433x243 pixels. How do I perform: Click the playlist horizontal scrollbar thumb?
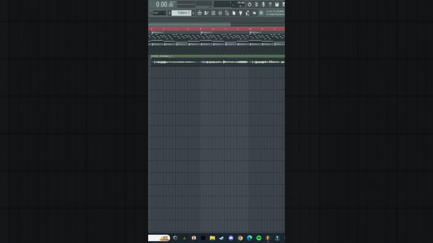(189, 24)
